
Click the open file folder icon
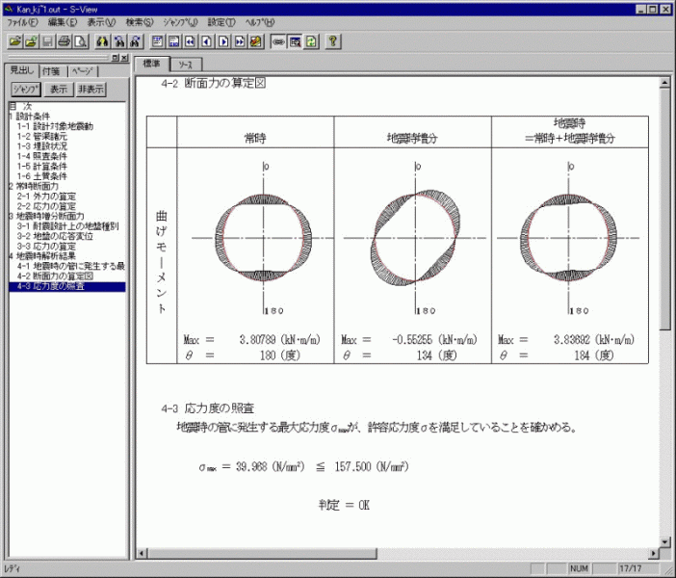pos(13,41)
